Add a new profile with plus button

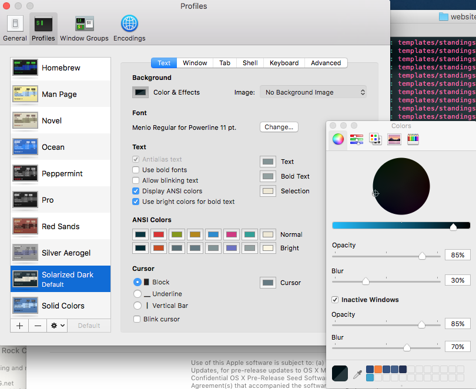[x=19, y=326]
